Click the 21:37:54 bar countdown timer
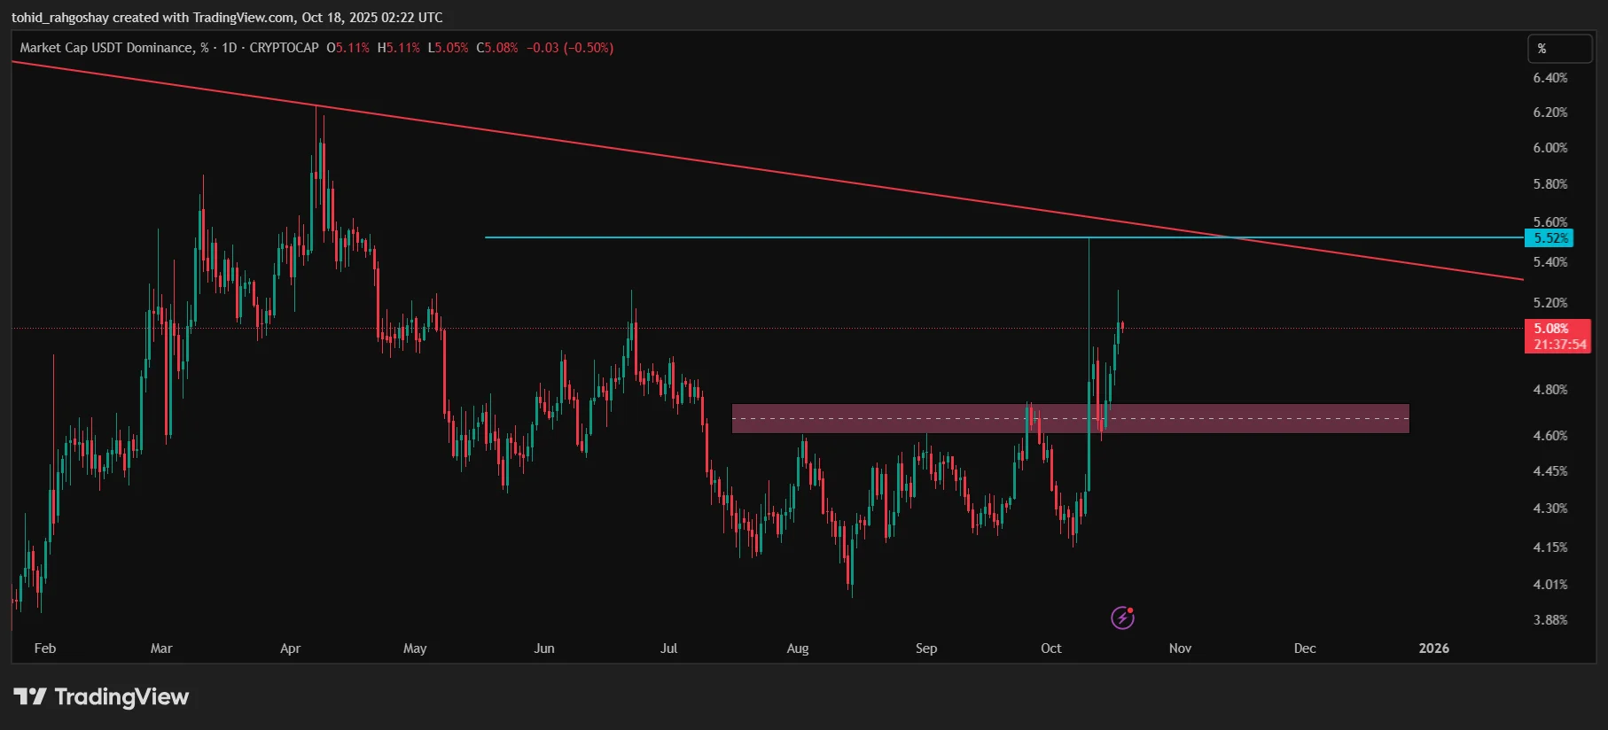1608x730 pixels. [1560, 345]
